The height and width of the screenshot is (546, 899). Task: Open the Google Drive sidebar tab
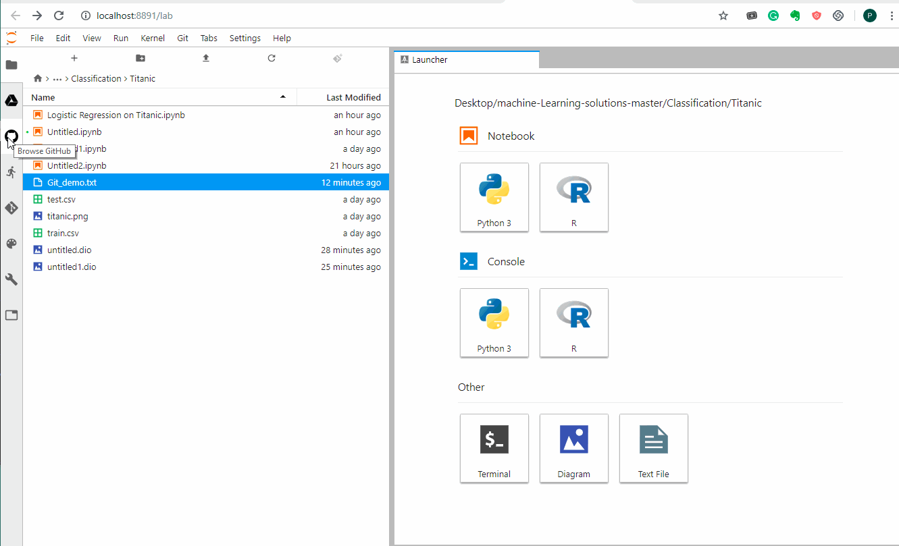11,101
